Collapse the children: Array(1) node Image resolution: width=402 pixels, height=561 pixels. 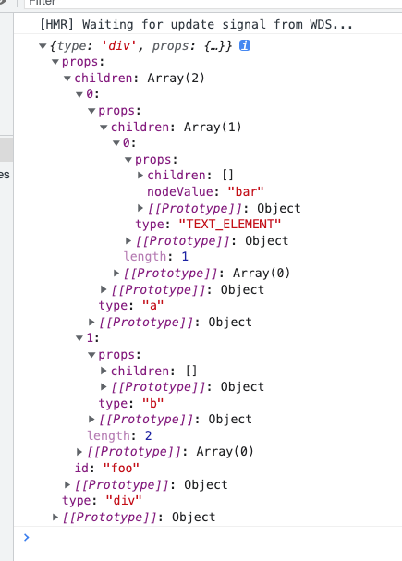(104, 127)
